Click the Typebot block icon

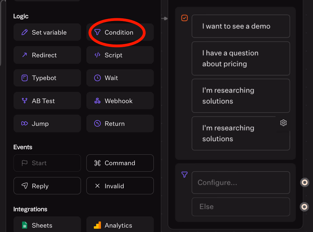[x=24, y=78]
